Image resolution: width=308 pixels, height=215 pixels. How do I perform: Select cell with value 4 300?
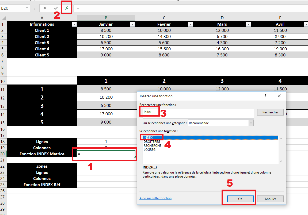coord(222,43)
